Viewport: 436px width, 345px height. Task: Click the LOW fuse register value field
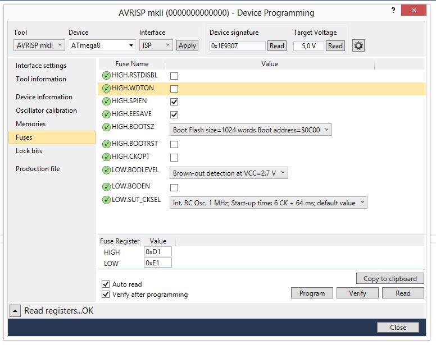pyautogui.click(x=158, y=263)
